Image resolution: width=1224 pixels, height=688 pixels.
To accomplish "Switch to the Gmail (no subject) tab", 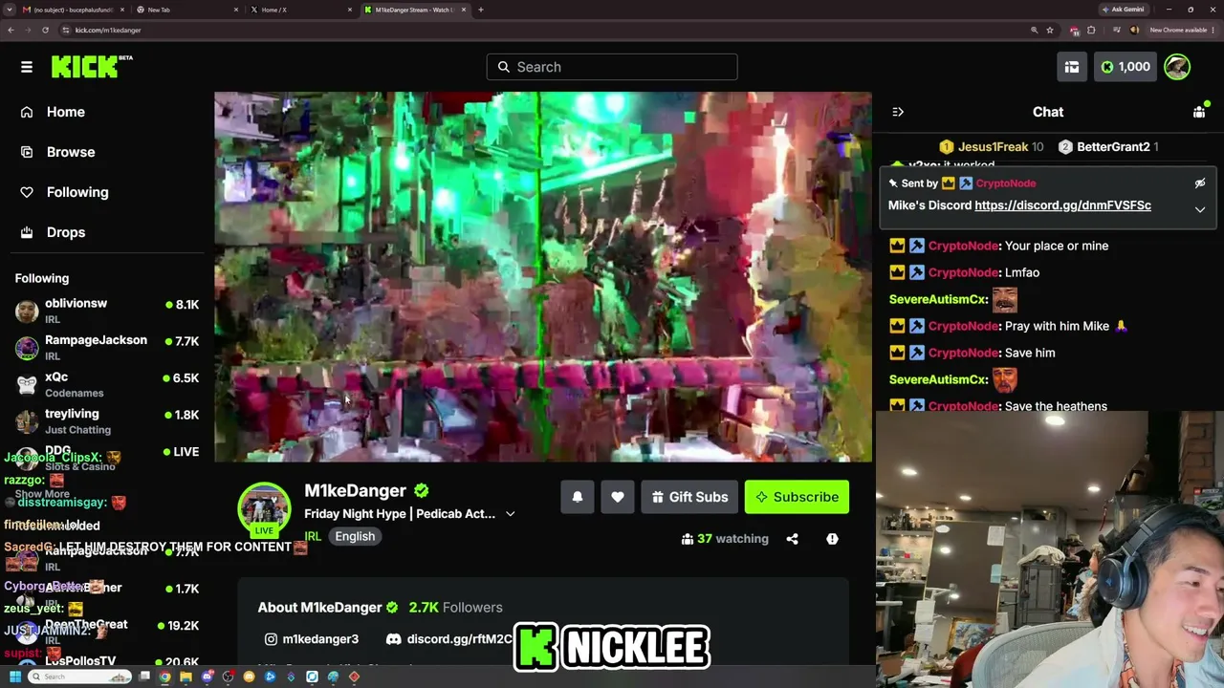I will (74, 10).
